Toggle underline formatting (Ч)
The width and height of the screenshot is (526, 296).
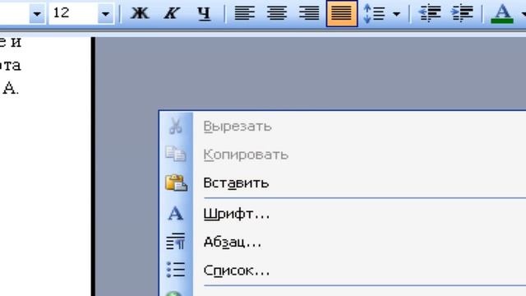pos(204,13)
